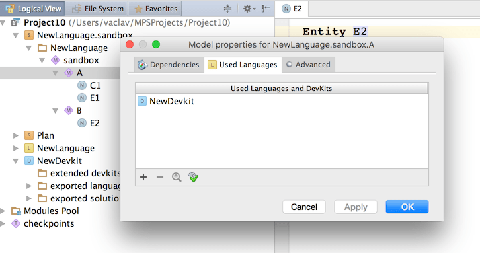This screenshot has height=253, width=480.
Task: Select the Used Languages tab
Action: point(243,65)
